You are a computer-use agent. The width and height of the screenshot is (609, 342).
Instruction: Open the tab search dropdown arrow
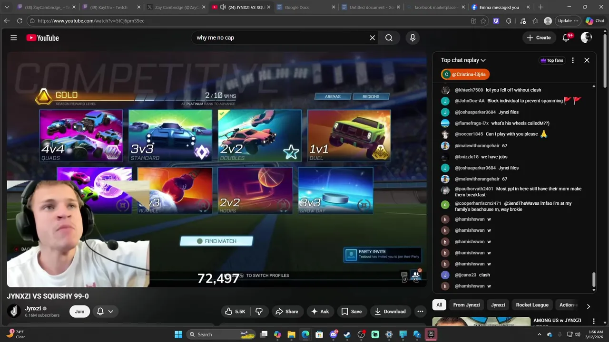coord(7,7)
